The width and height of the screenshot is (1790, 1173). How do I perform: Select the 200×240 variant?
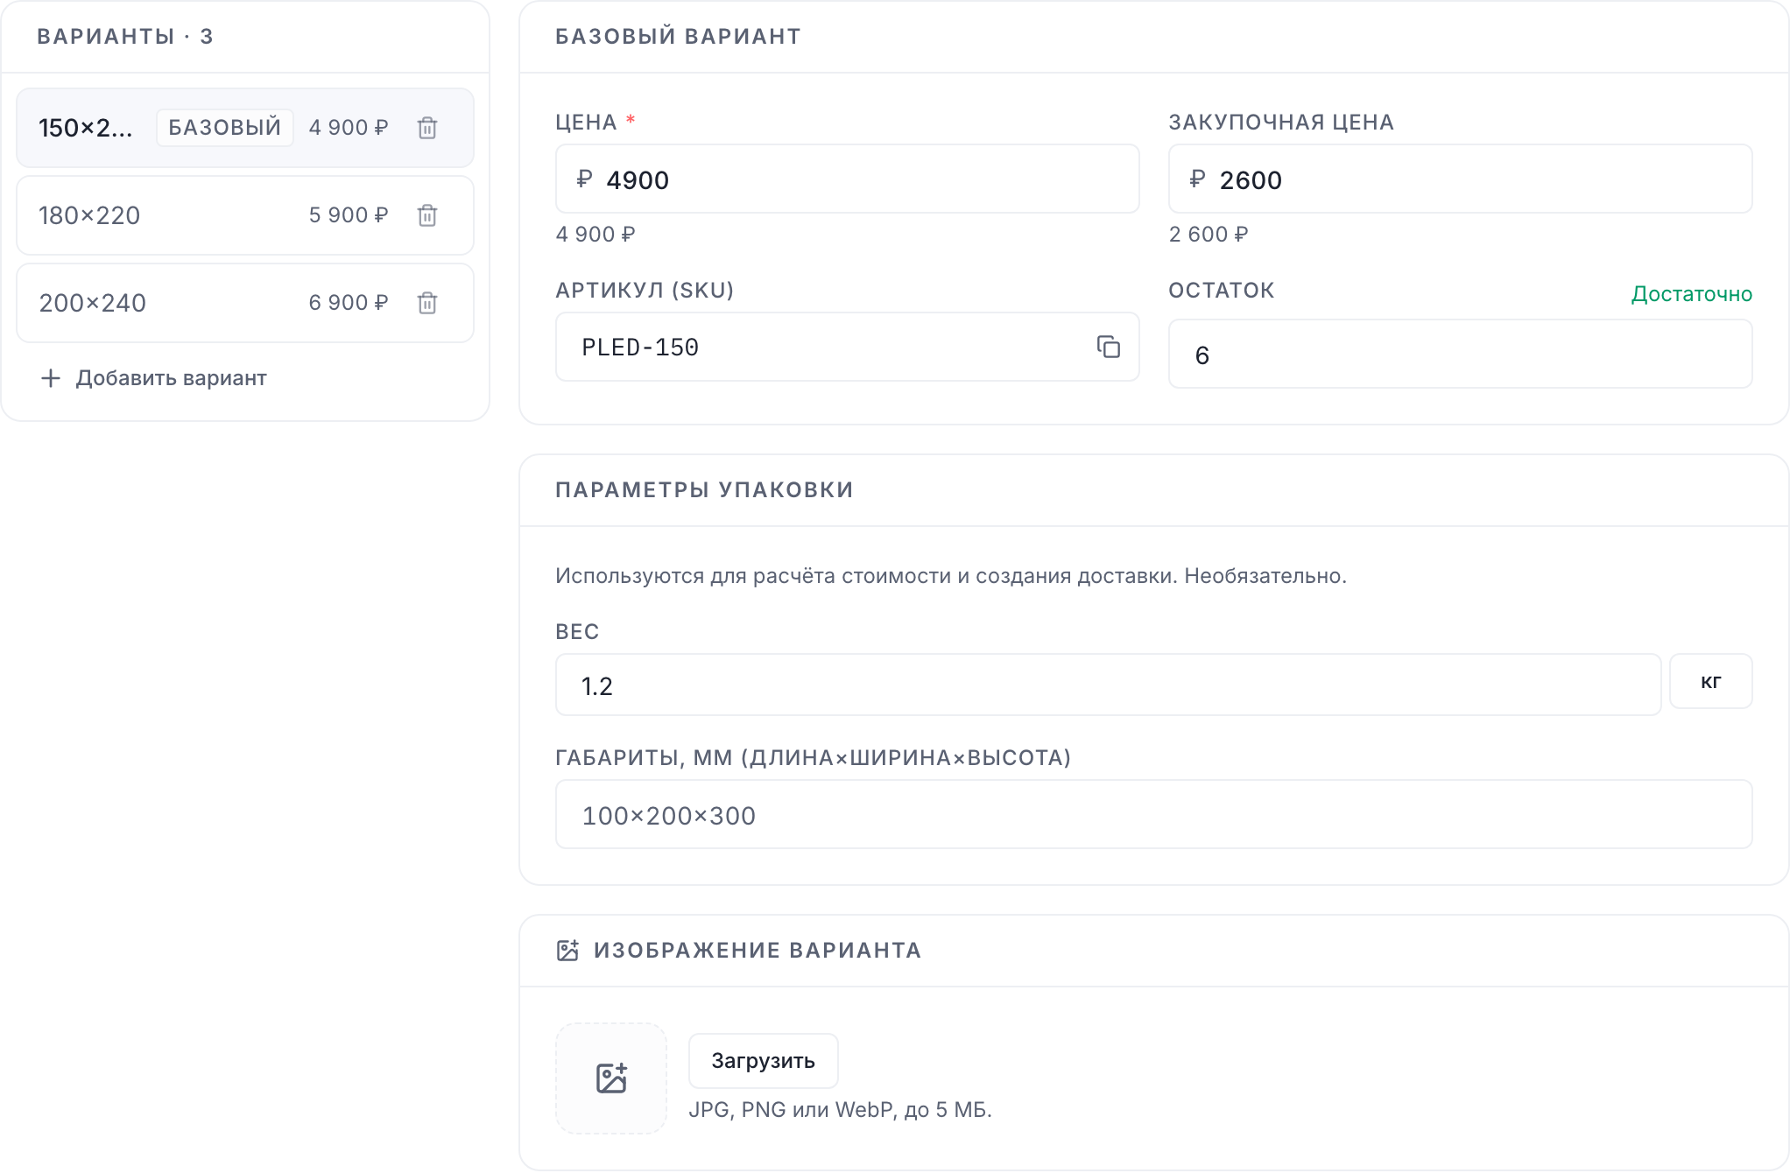pos(245,303)
